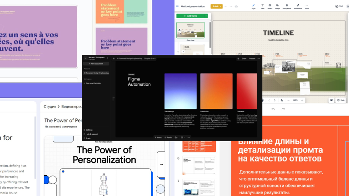Screen dimensions: 349x196
Task: Open the Animation tool in Prezi toolbar
Action: click(x=298, y=6)
